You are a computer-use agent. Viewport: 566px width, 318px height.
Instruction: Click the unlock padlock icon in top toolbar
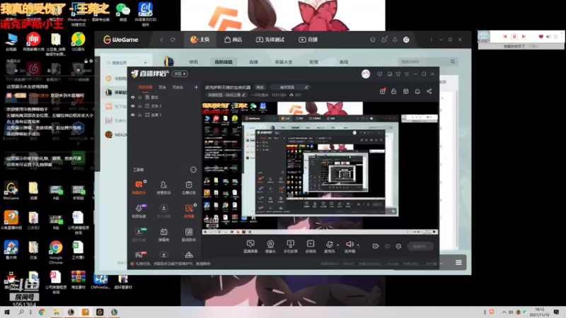(x=394, y=91)
